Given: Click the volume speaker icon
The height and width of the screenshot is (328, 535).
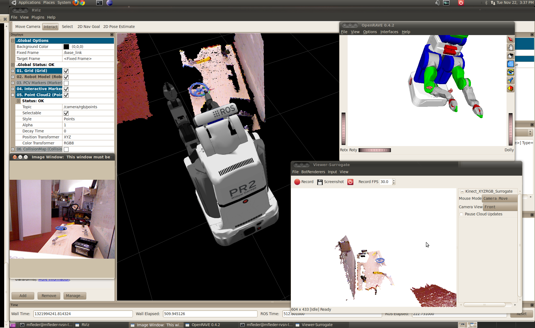Looking at the screenshot, I should coord(437,3).
